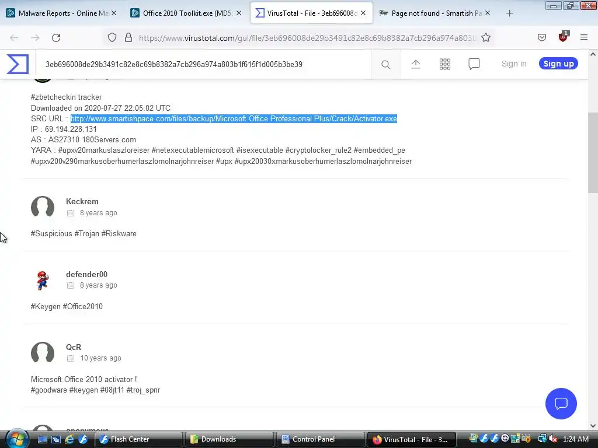Click the page vertical scrollbar thumb
This screenshot has width=598, height=448.
tap(593, 153)
